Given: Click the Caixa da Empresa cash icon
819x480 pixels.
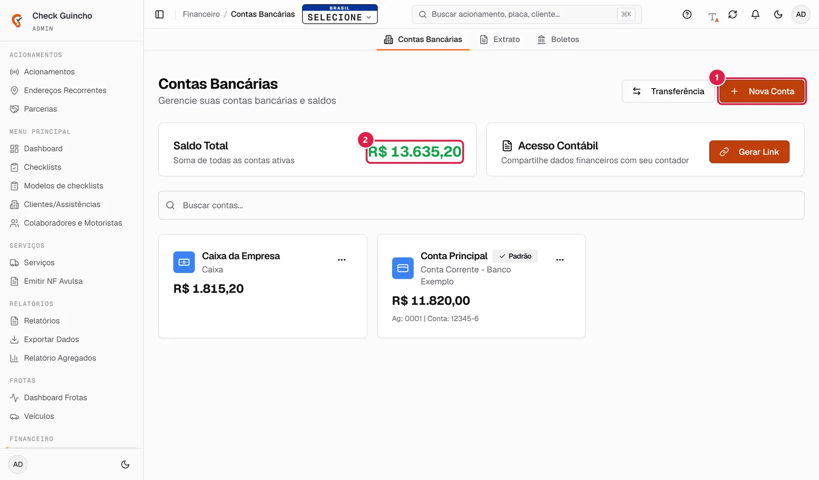Looking at the screenshot, I should click(x=184, y=262).
